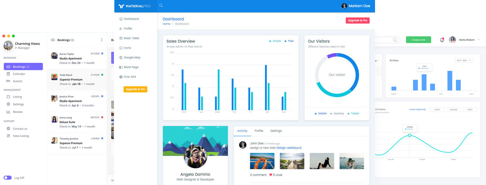Click the Settings gear icon under Management
Viewport: 486px width, 185px height.
[8, 104]
